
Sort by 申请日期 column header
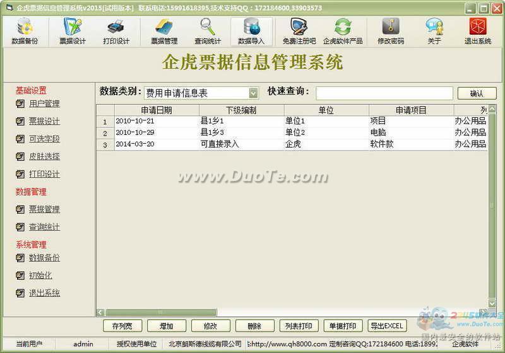click(157, 110)
